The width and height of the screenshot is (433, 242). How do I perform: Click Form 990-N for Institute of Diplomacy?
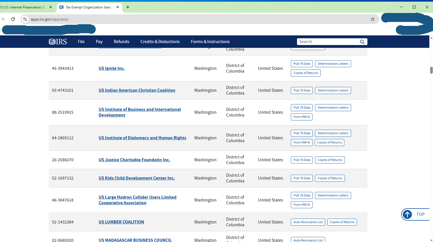tap(302, 143)
